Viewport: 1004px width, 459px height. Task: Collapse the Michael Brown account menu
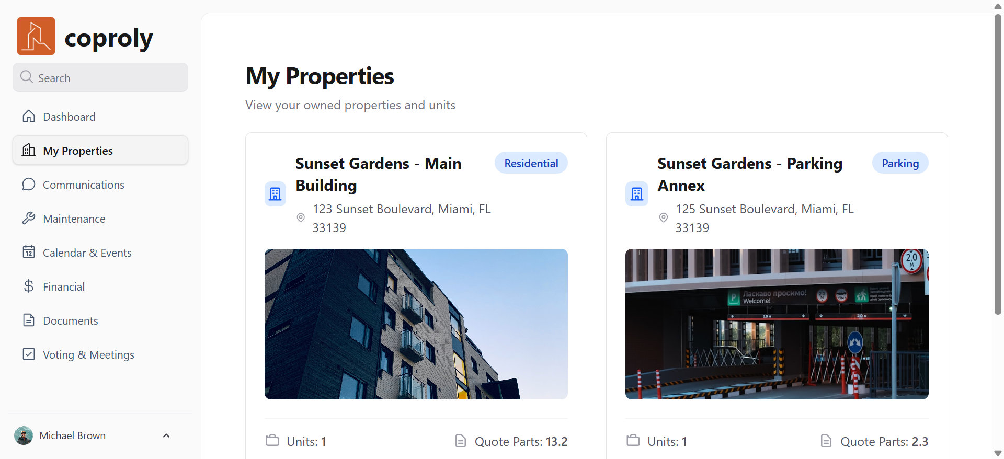point(166,435)
